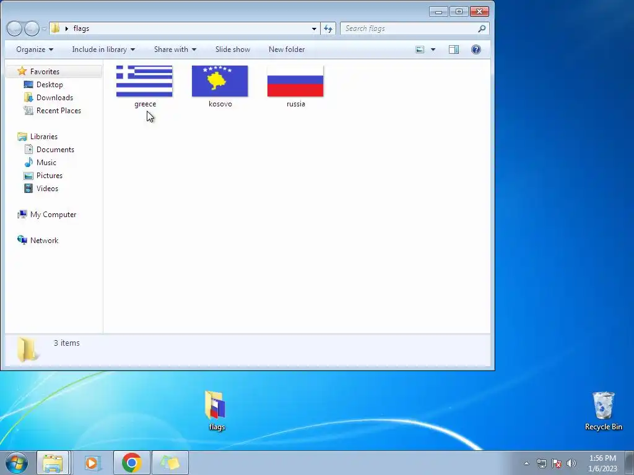Click the Favorites star icon
Viewport: 634px width, 475px height.
pyautogui.click(x=22, y=72)
